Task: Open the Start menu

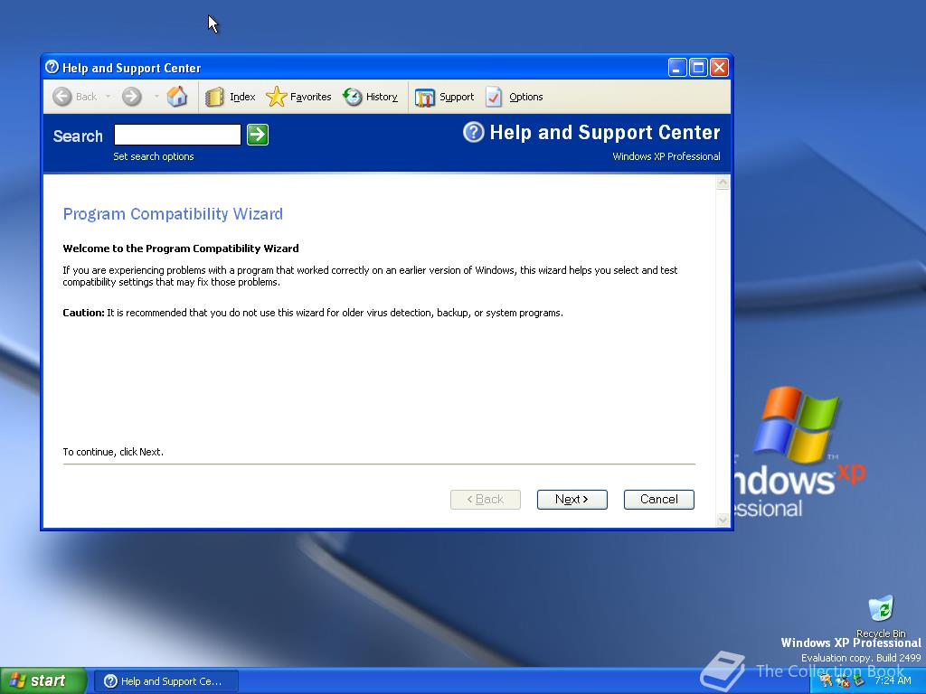Action: coord(43,680)
